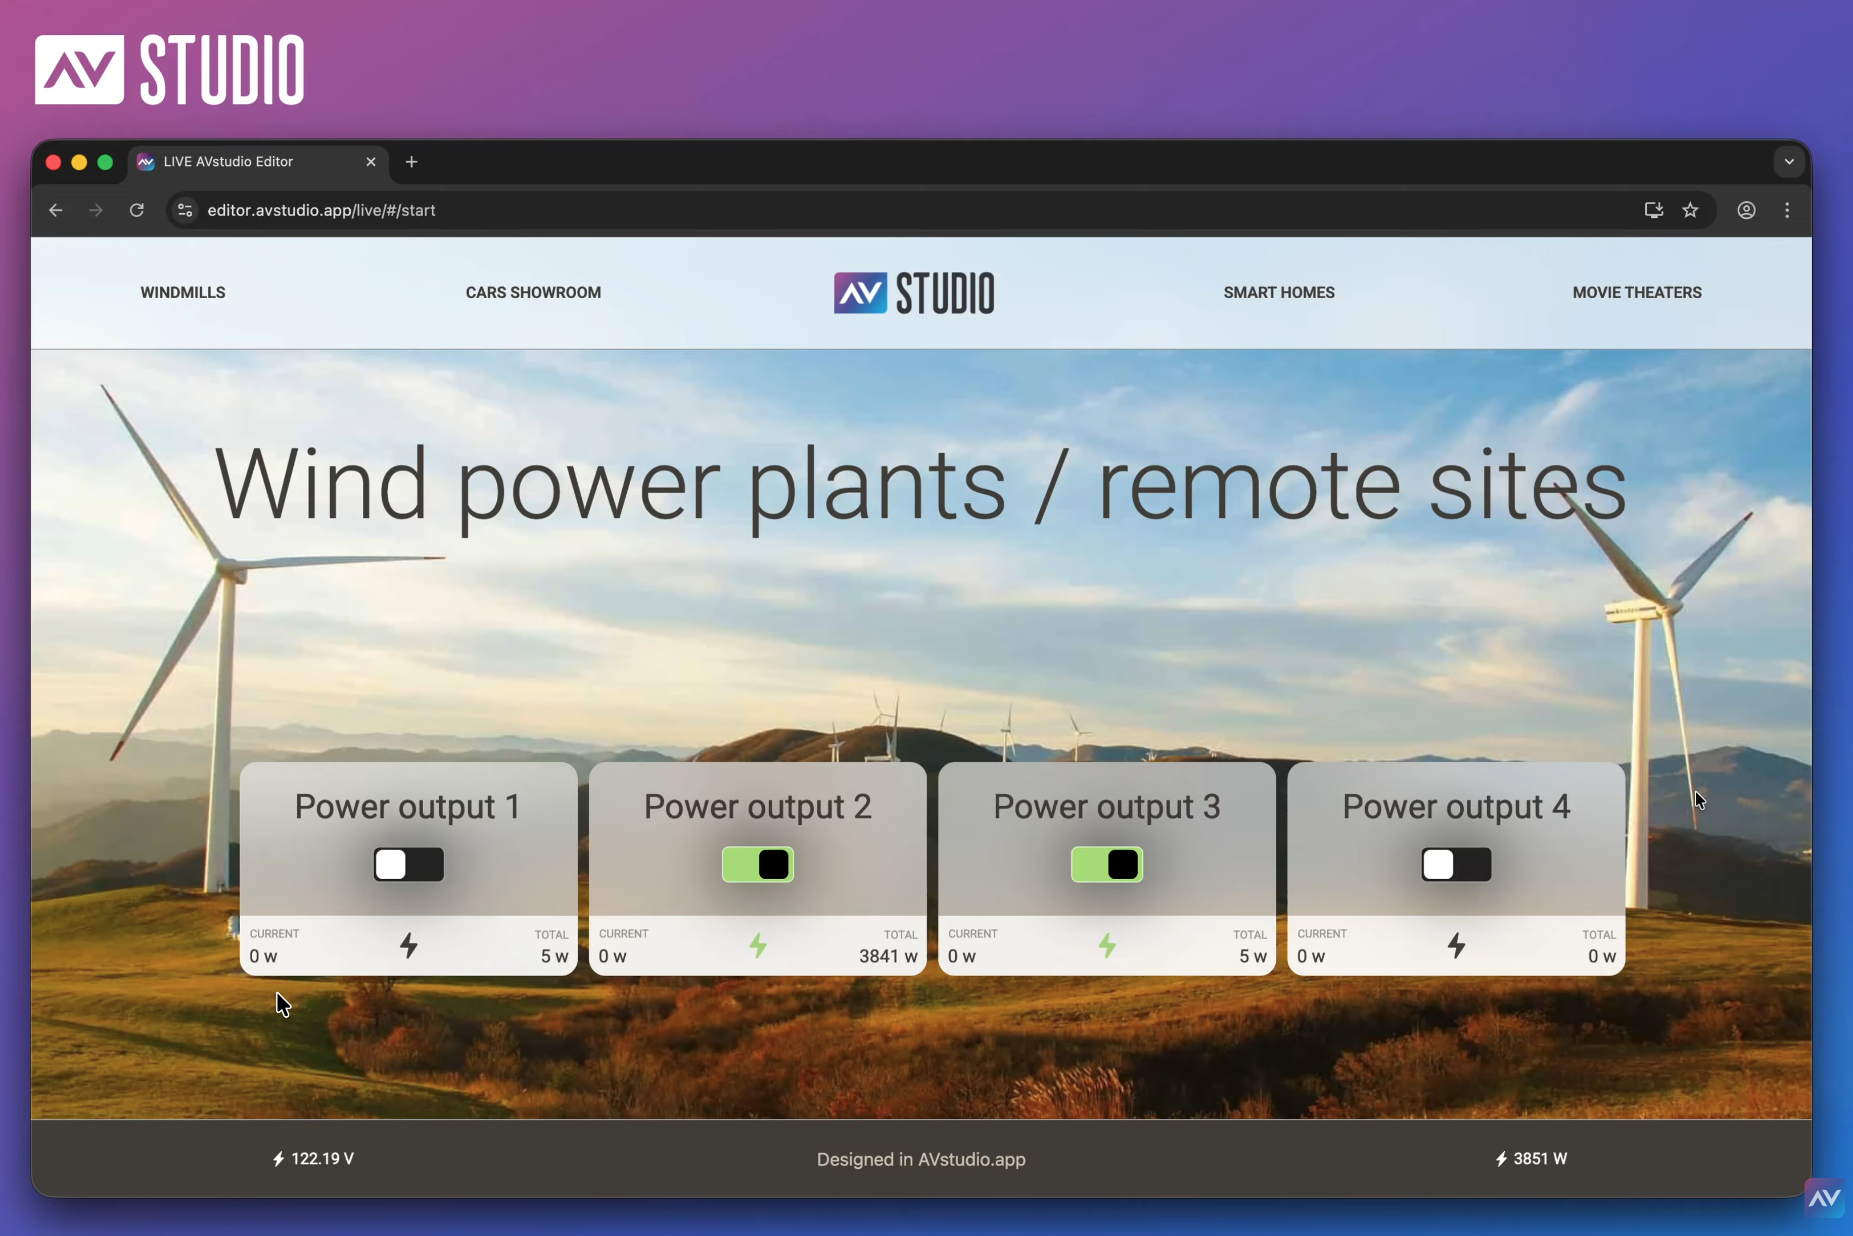
Task: Reload the page
Action: point(136,210)
